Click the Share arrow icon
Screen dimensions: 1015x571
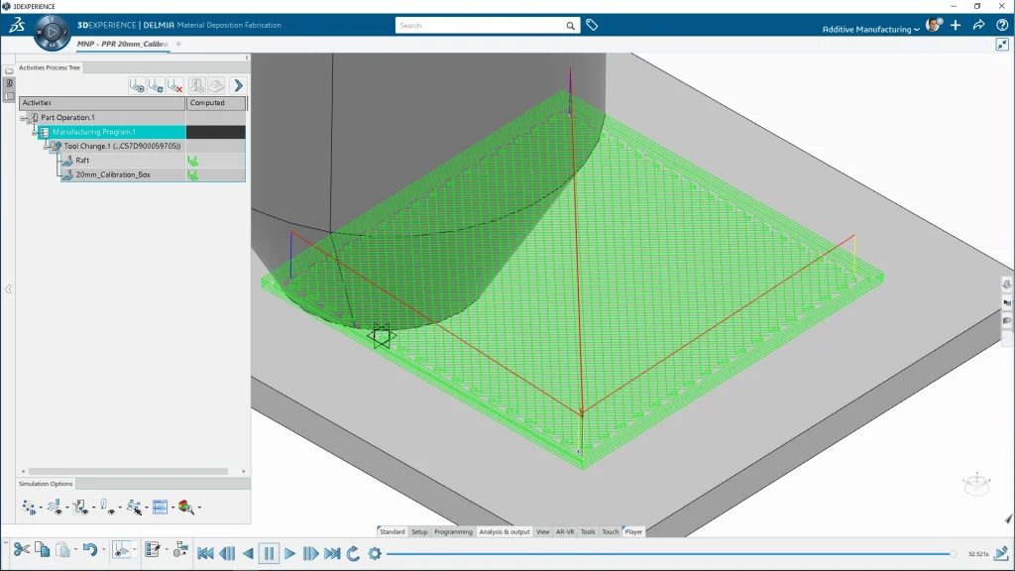(x=978, y=25)
